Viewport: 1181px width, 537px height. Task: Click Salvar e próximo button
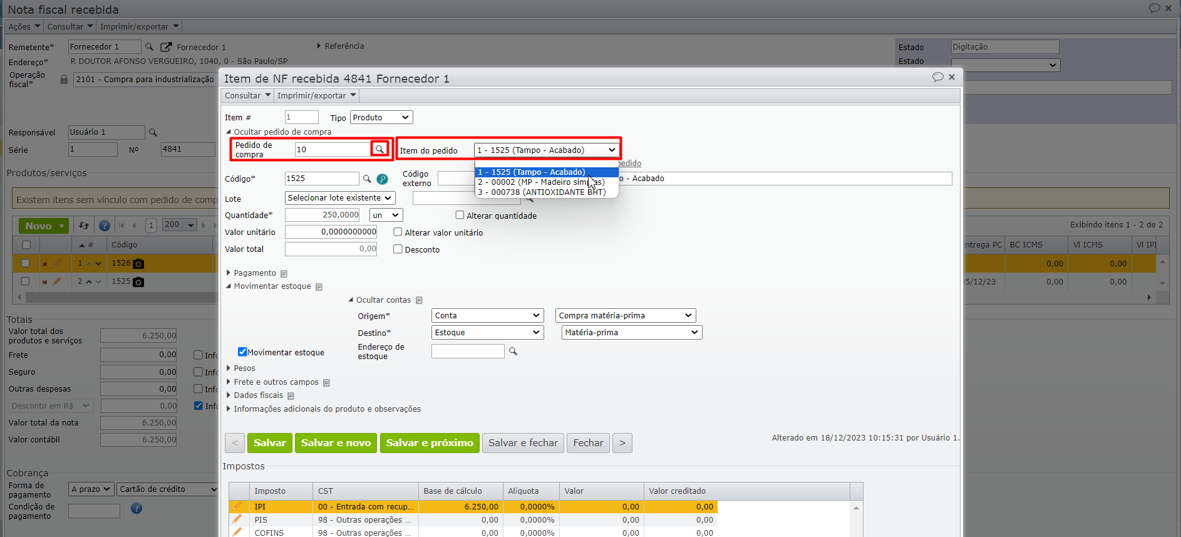click(430, 443)
